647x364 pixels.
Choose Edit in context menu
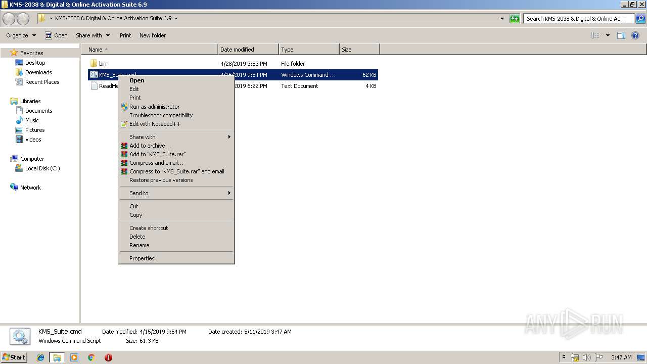pyautogui.click(x=176, y=89)
